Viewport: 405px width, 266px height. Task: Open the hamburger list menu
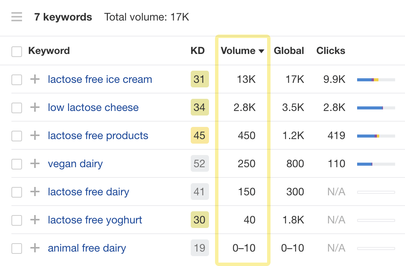[16, 17]
